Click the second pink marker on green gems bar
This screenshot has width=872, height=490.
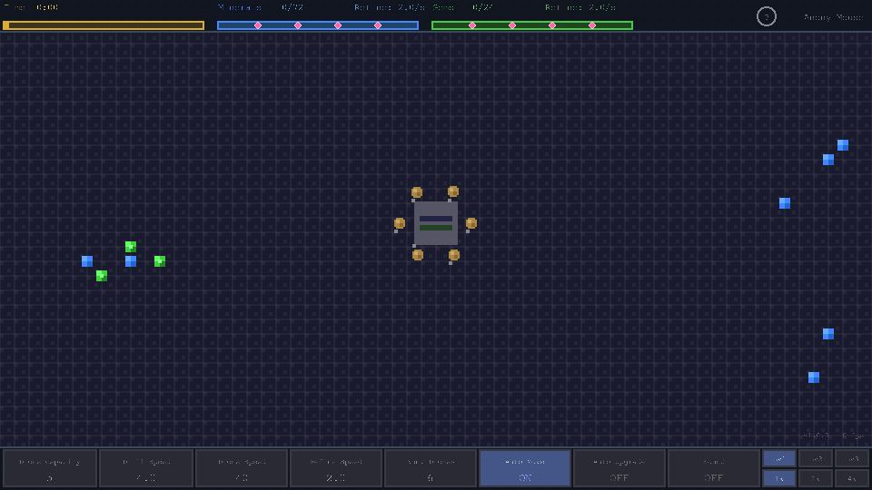(x=512, y=25)
